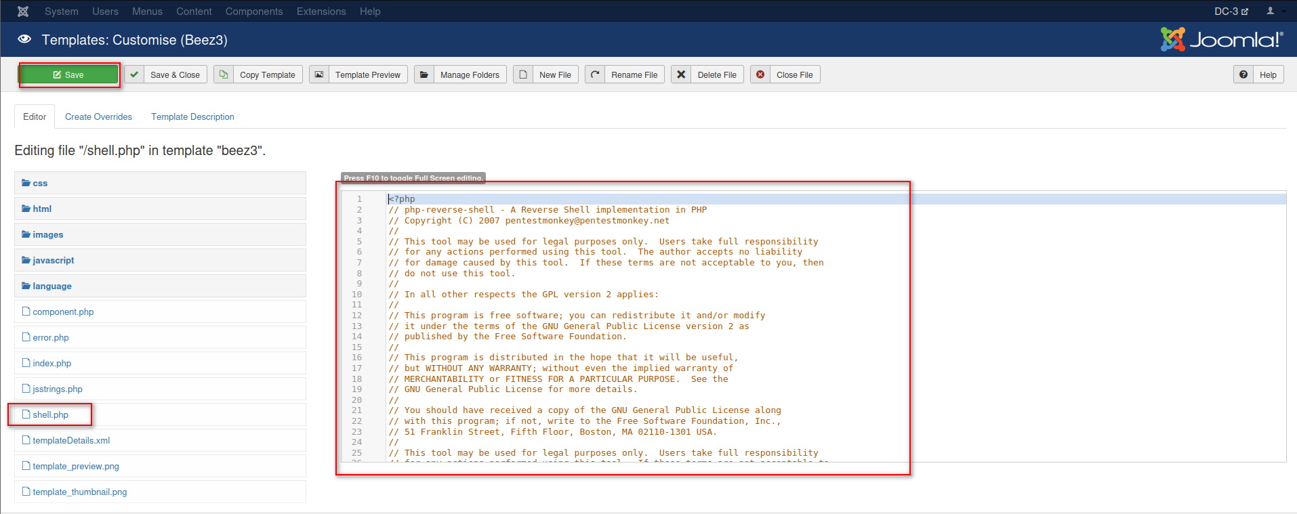Image resolution: width=1297 pixels, height=514 pixels.
Task: Click the Copyright (C) 2007 comment line
Action: (529, 220)
